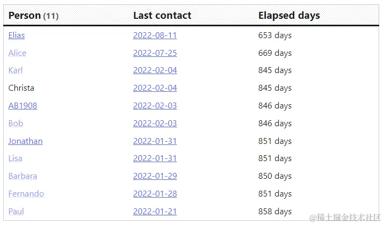Image resolution: width=384 pixels, height=225 pixels.
Task: Open last contact date 2022-08-11
Action: (155, 35)
